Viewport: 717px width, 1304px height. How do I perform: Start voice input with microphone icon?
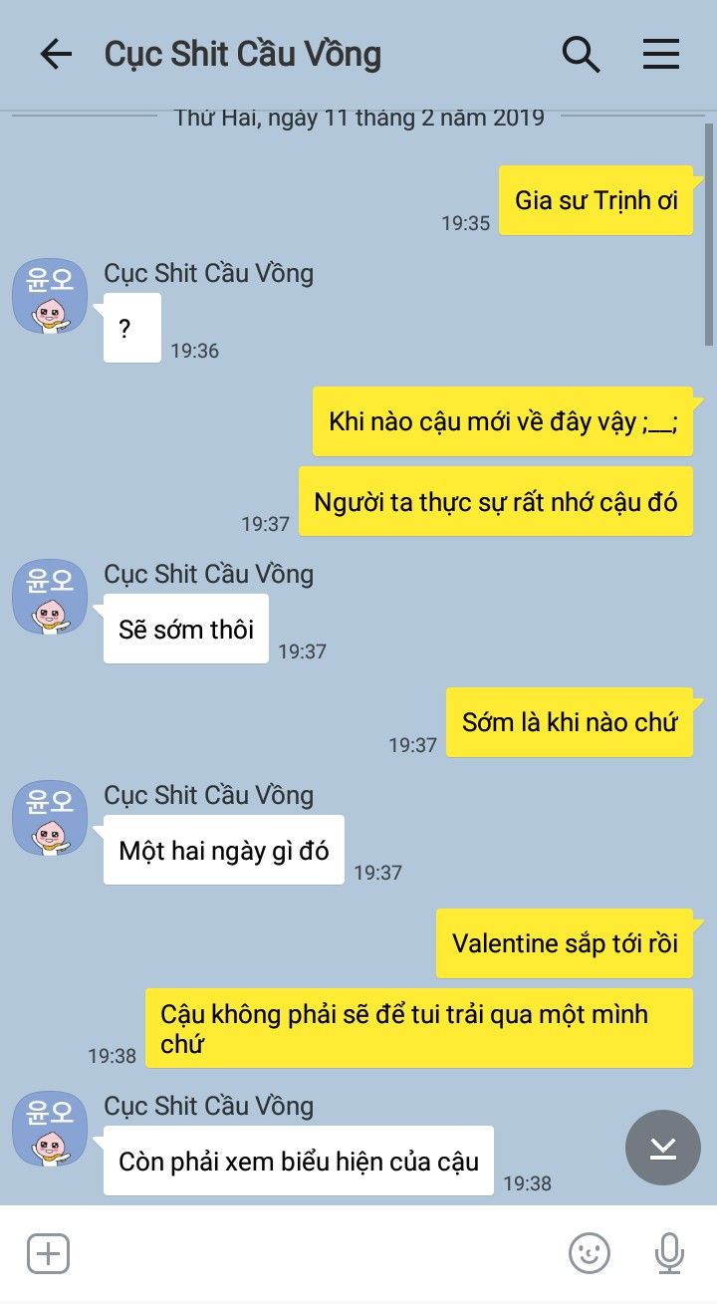click(x=669, y=1253)
